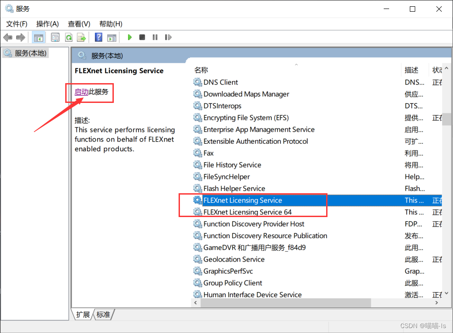This screenshot has width=453, height=333.
Task: Select the Enterprise App Management Service row
Action: pos(317,129)
